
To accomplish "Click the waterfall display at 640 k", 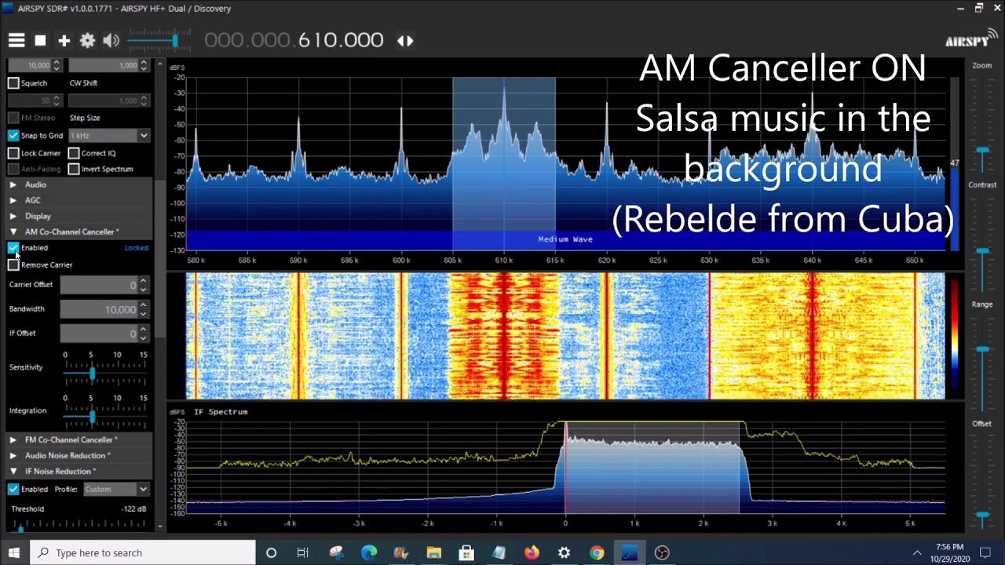I will 812,336.
